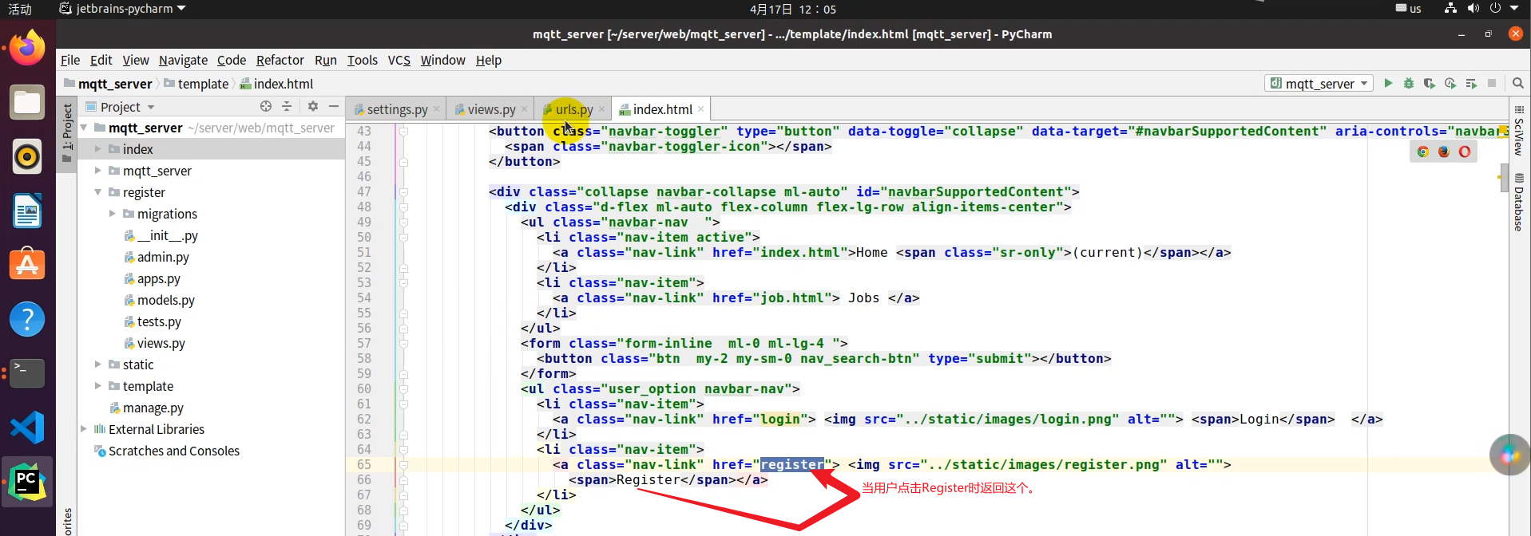Locate current file in Project tree
1531x536 pixels.
click(266, 106)
